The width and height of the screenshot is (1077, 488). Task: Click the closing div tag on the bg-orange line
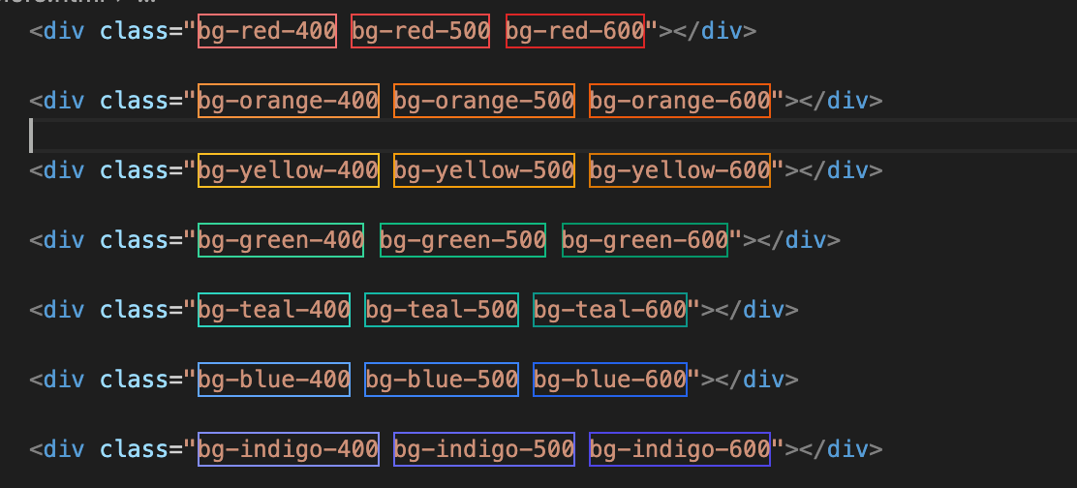pyautogui.click(x=841, y=101)
